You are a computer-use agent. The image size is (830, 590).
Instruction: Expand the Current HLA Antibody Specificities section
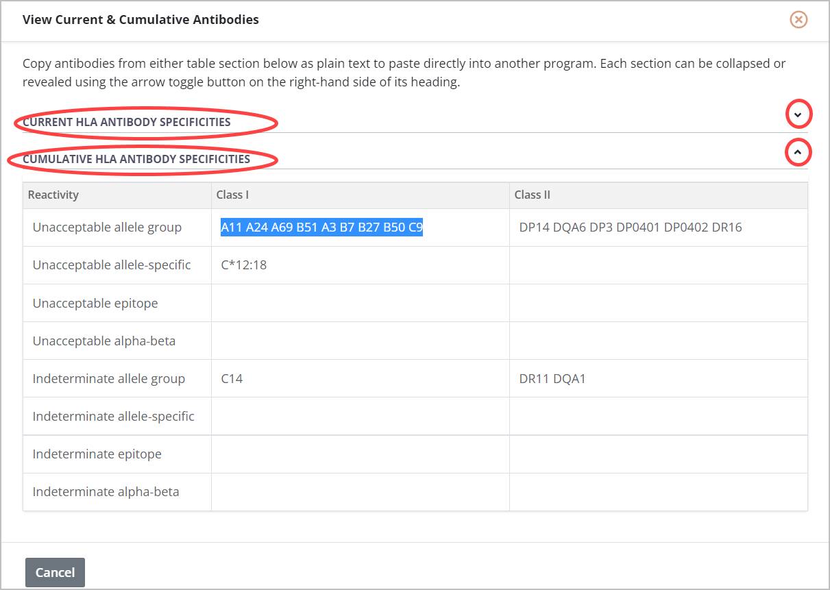click(x=797, y=114)
